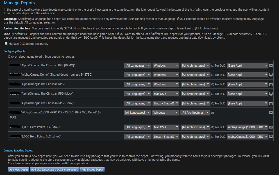
Task: Open the [All Languages] dropdown on the Mac depot row
Action: 137,94
